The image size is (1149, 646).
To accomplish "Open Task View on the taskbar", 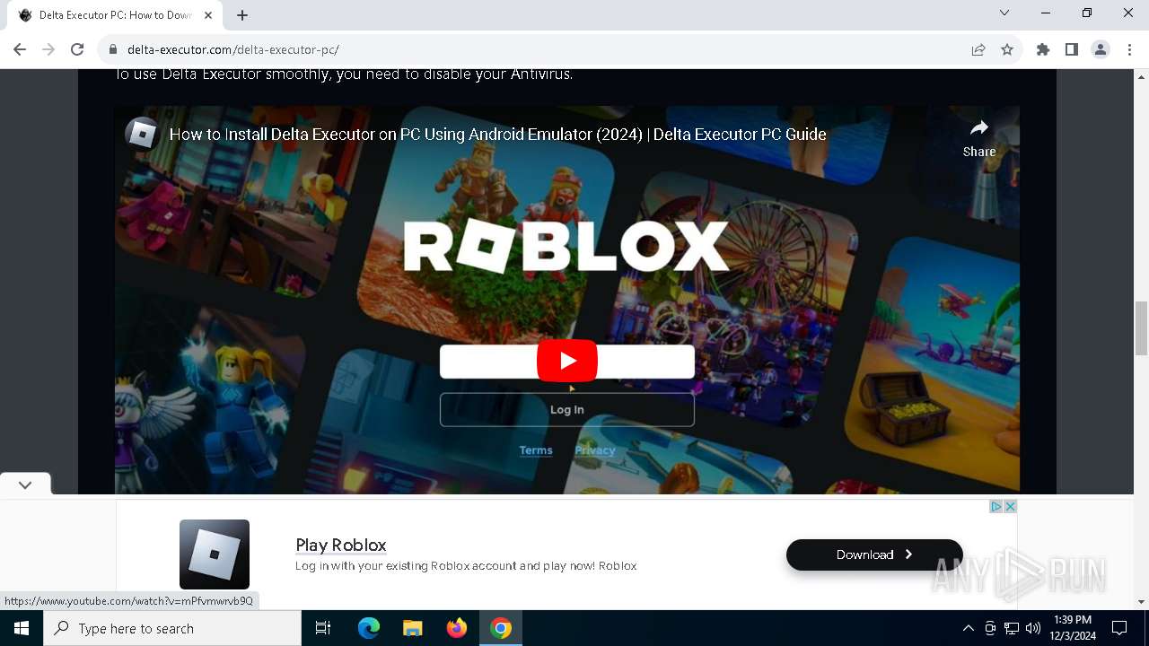I will click(x=323, y=628).
